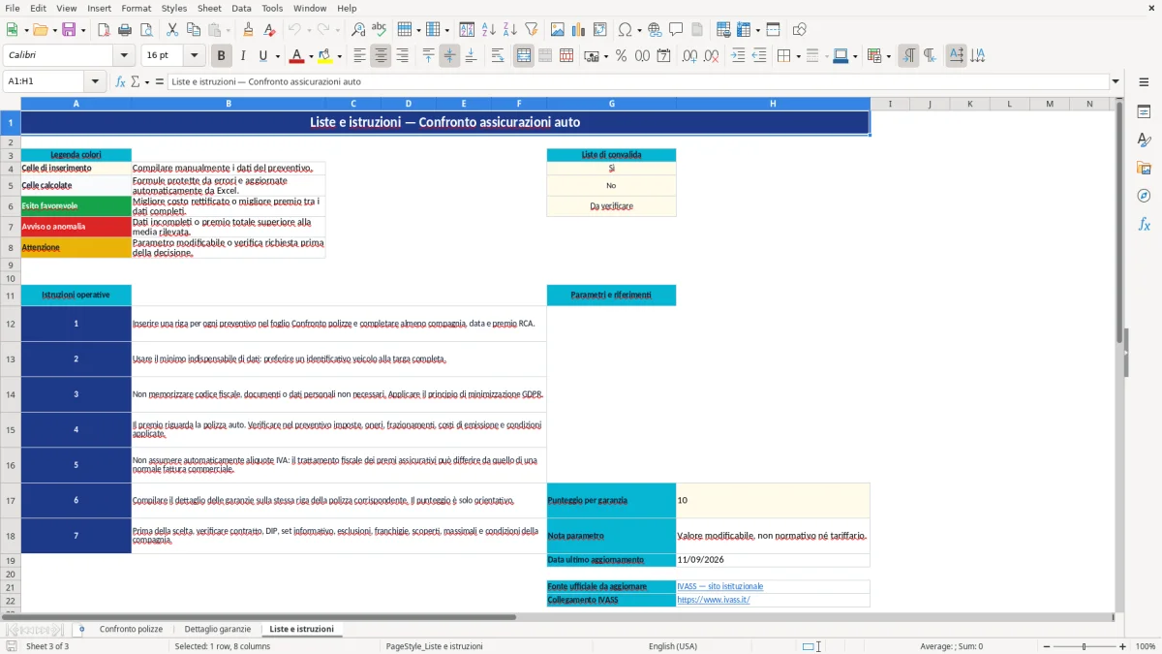Click zoom out minus button
1162x654 pixels.
(x=1045, y=646)
